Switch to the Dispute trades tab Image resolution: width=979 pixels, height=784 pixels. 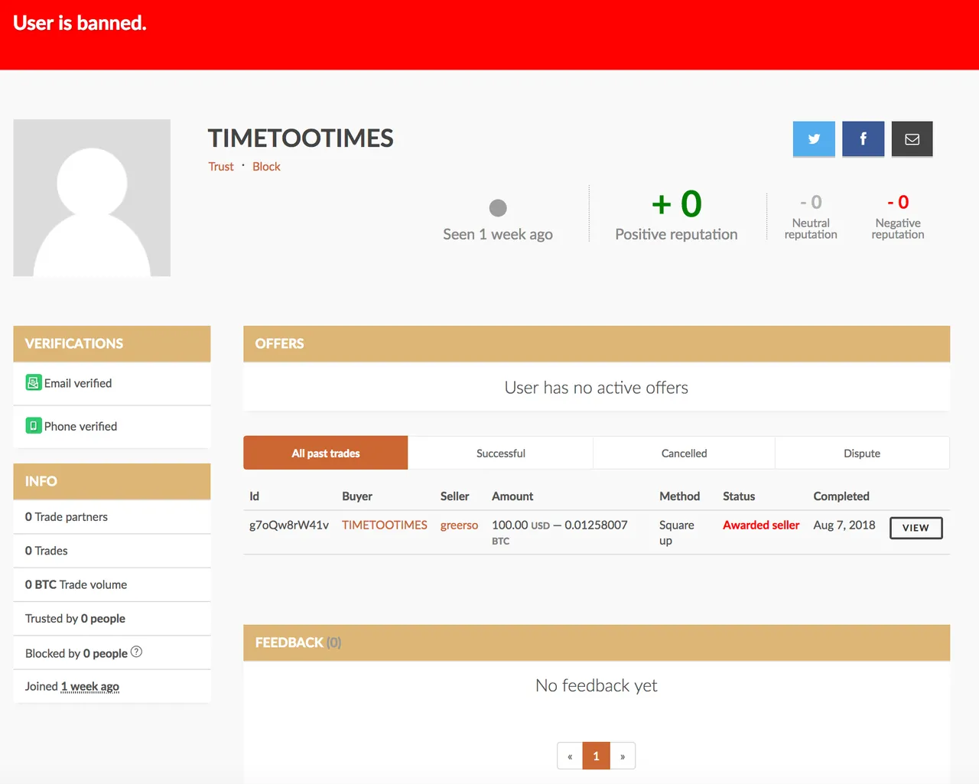tap(862, 453)
